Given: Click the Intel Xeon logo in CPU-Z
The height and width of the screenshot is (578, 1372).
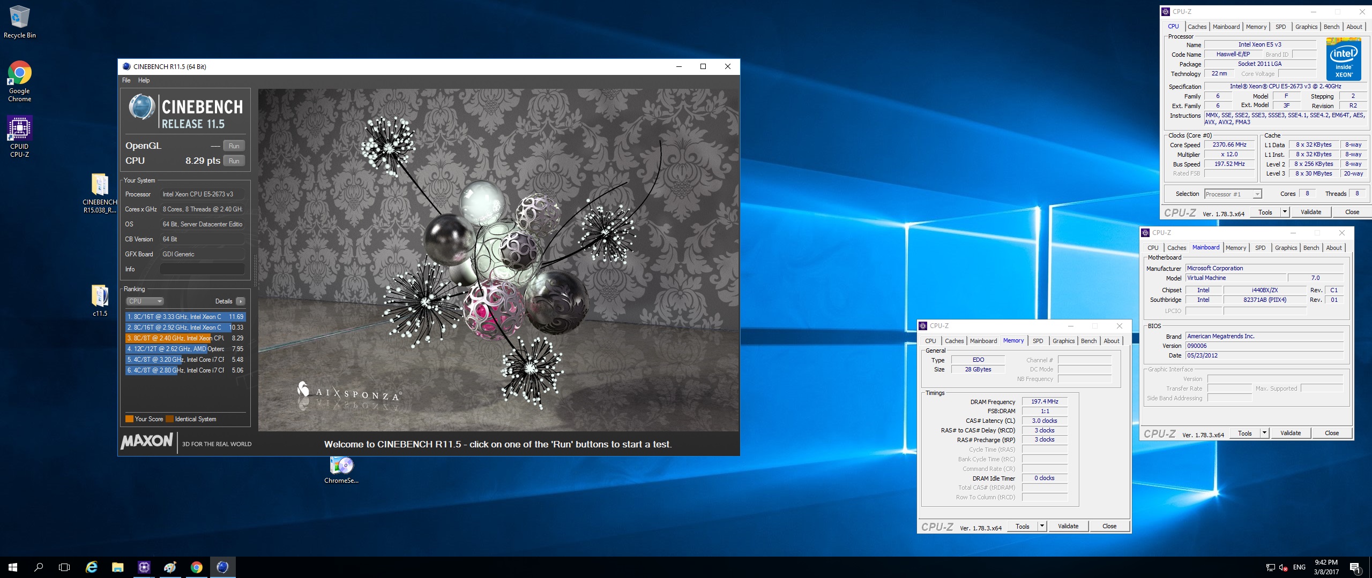Looking at the screenshot, I should click(x=1344, y=59).
